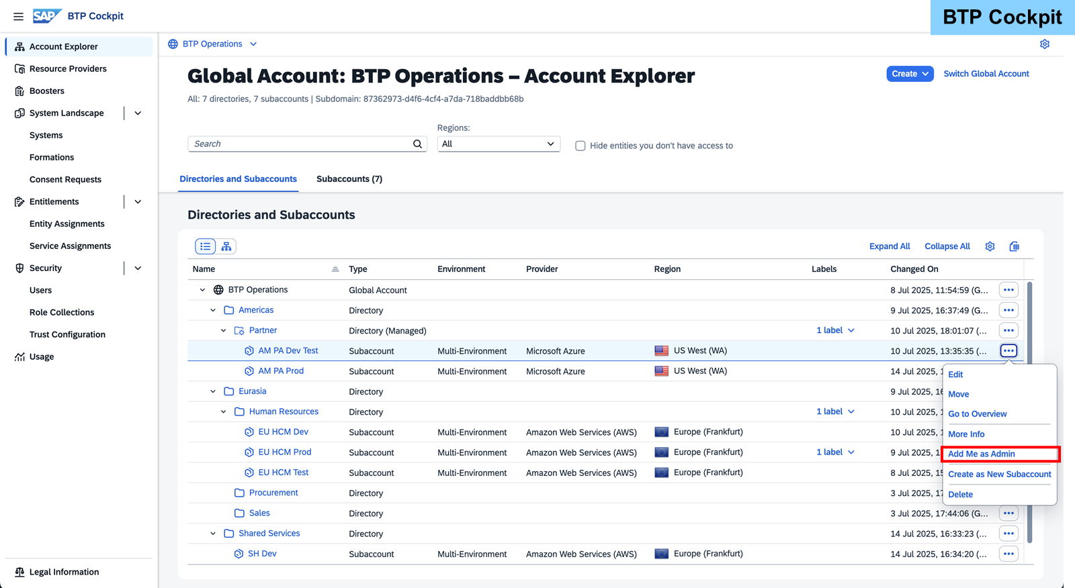This screenshot has width=1075, height=588.
Task: Choose Go to Overview in context menu
Action: [978, 414]
